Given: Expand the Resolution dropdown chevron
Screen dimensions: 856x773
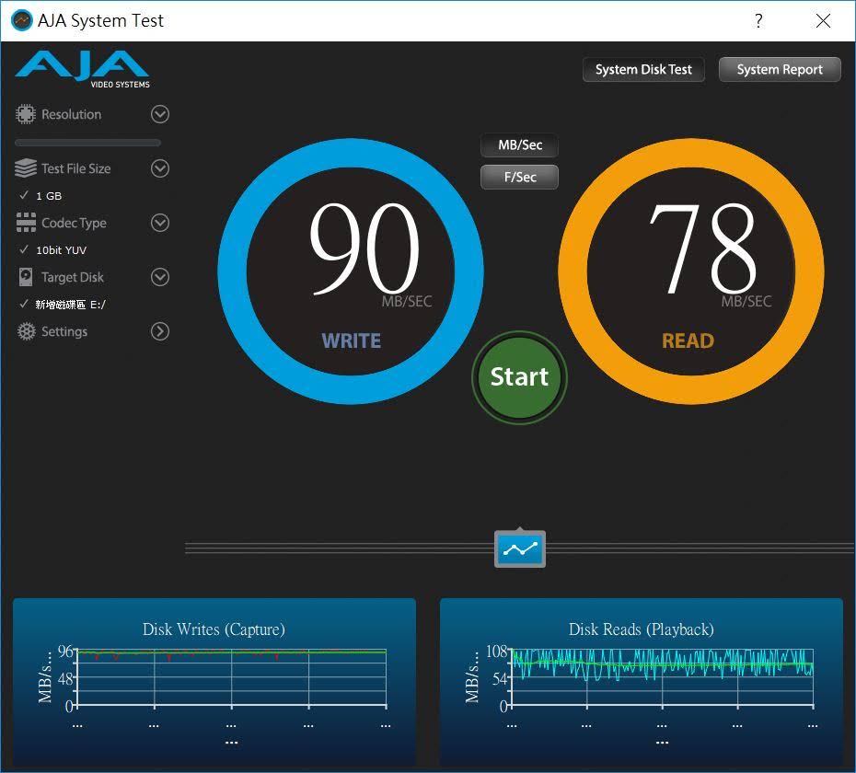Looking at the screenshot, I should (160, 114).
